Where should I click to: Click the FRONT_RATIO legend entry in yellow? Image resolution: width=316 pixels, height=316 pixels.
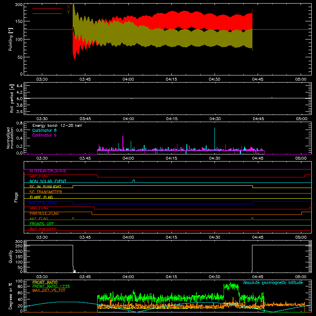click(45, 282)
